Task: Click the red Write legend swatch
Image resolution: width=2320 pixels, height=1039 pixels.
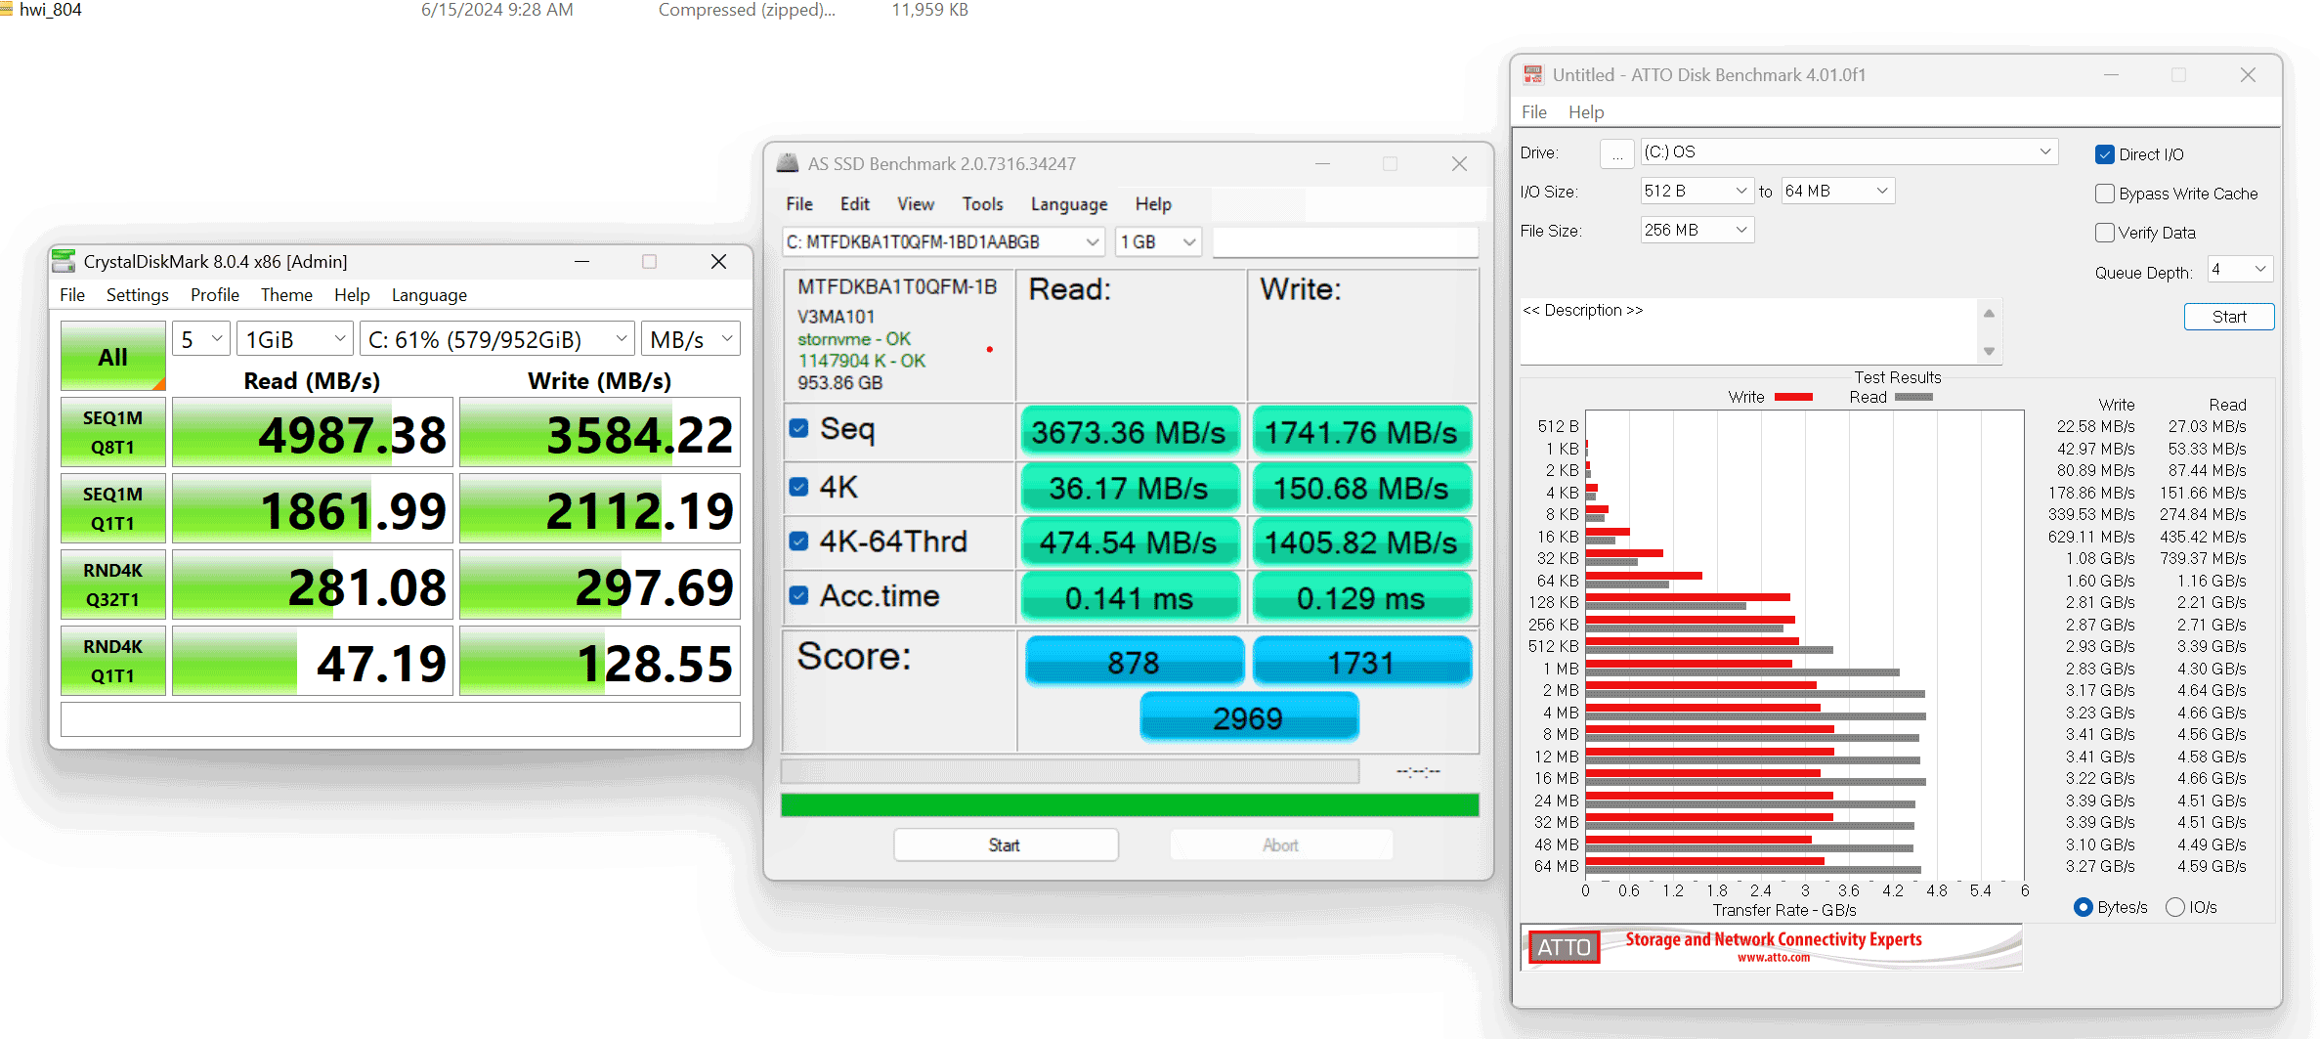Action: coord(1793,397)
